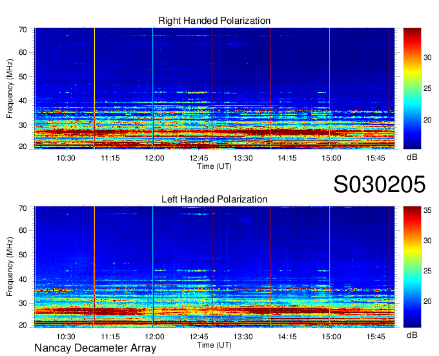439x356 pixels.
Task: Click the 15:00 tick on the right-handed plot
Action: pos(331,158)
